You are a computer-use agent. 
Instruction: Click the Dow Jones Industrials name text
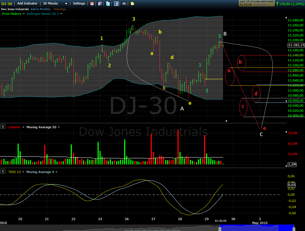coord(15,9)
